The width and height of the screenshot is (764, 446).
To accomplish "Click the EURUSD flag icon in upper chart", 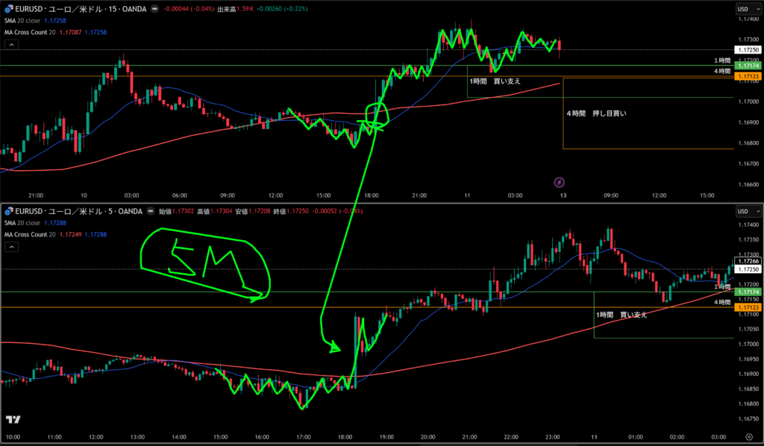I will pos(6,9).
